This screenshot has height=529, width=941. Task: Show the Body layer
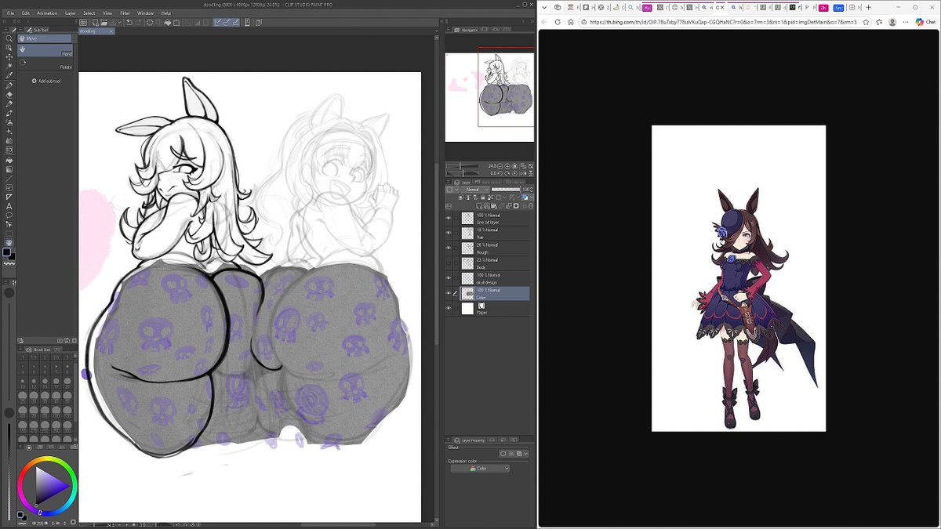pyautogui.click(x=449, y=263)
